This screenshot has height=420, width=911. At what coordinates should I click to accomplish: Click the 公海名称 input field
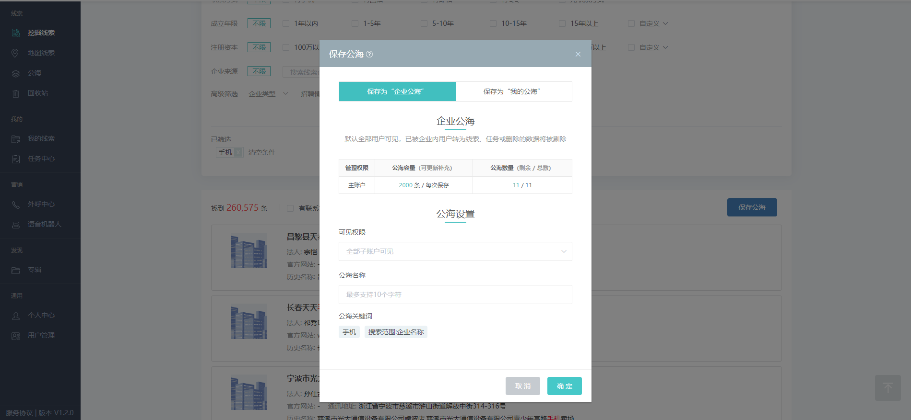point(455,295)
